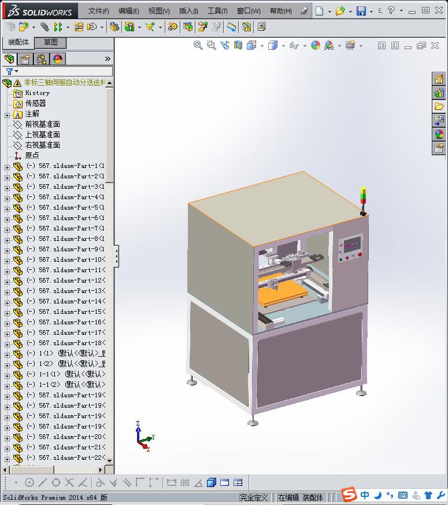Click the Reference Geometry icon
The image size is (448, 505).
coord(150,27)
